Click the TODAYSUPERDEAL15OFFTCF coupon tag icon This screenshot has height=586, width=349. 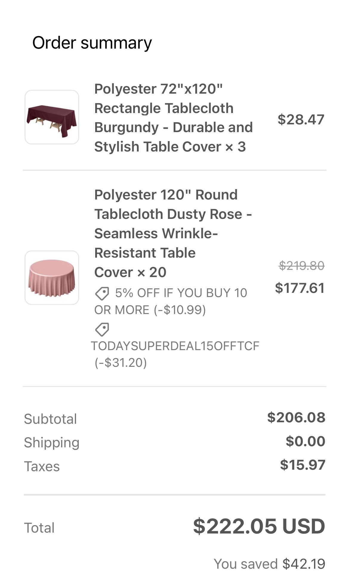point(102,330)
